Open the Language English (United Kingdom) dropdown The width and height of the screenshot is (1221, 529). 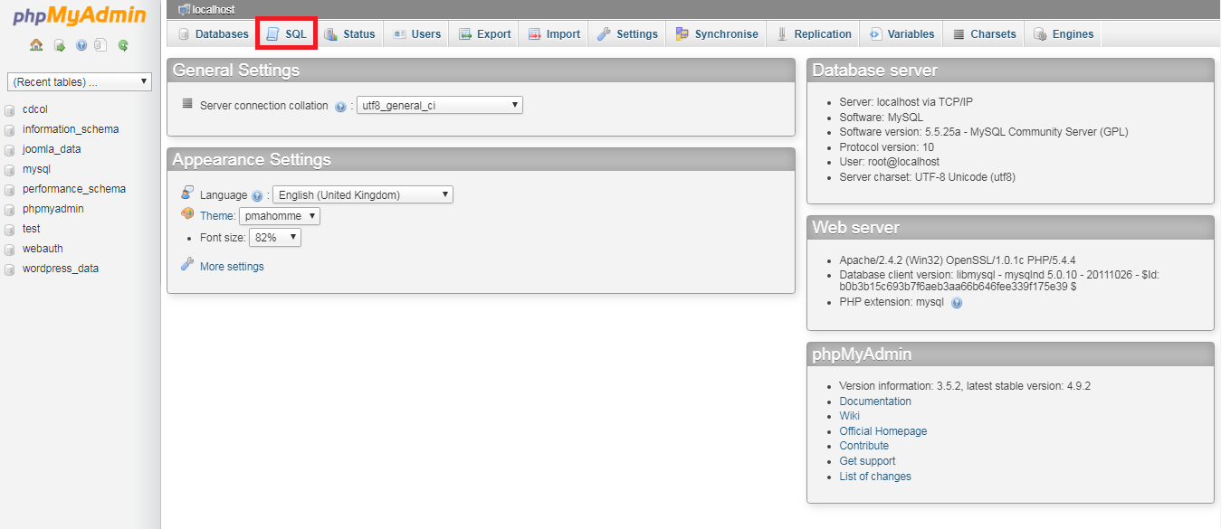coord(363,194)
